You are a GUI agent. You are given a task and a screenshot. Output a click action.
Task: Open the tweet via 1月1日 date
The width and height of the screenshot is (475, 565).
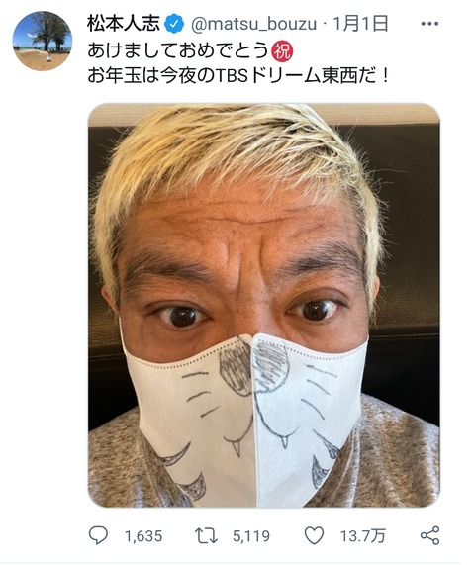(x=360, y=24)
